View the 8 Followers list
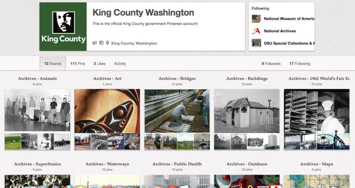 (x=271, y=64)
